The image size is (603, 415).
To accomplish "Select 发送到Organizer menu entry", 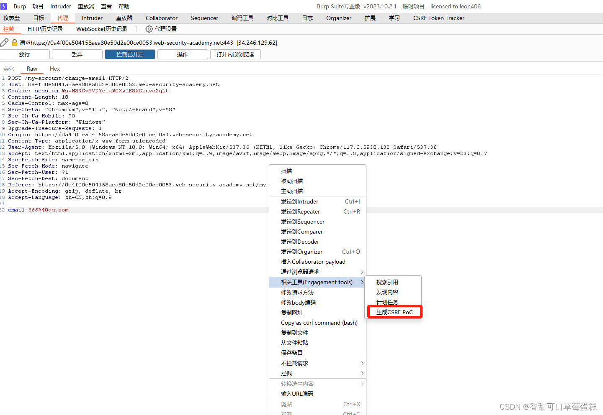I will point(317,252).
